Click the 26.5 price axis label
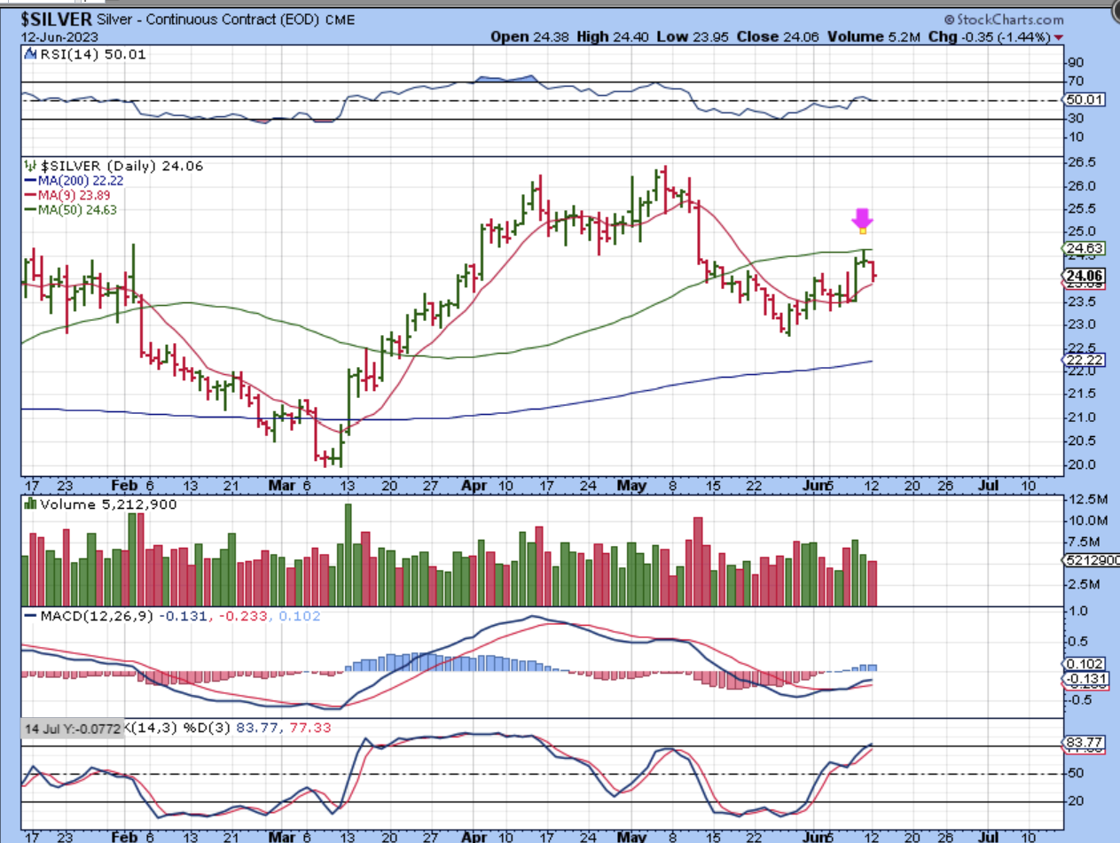The image size is (1120, 843). tap(1083, 163)
